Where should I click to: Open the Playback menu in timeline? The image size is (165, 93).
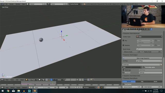[25, 87]
